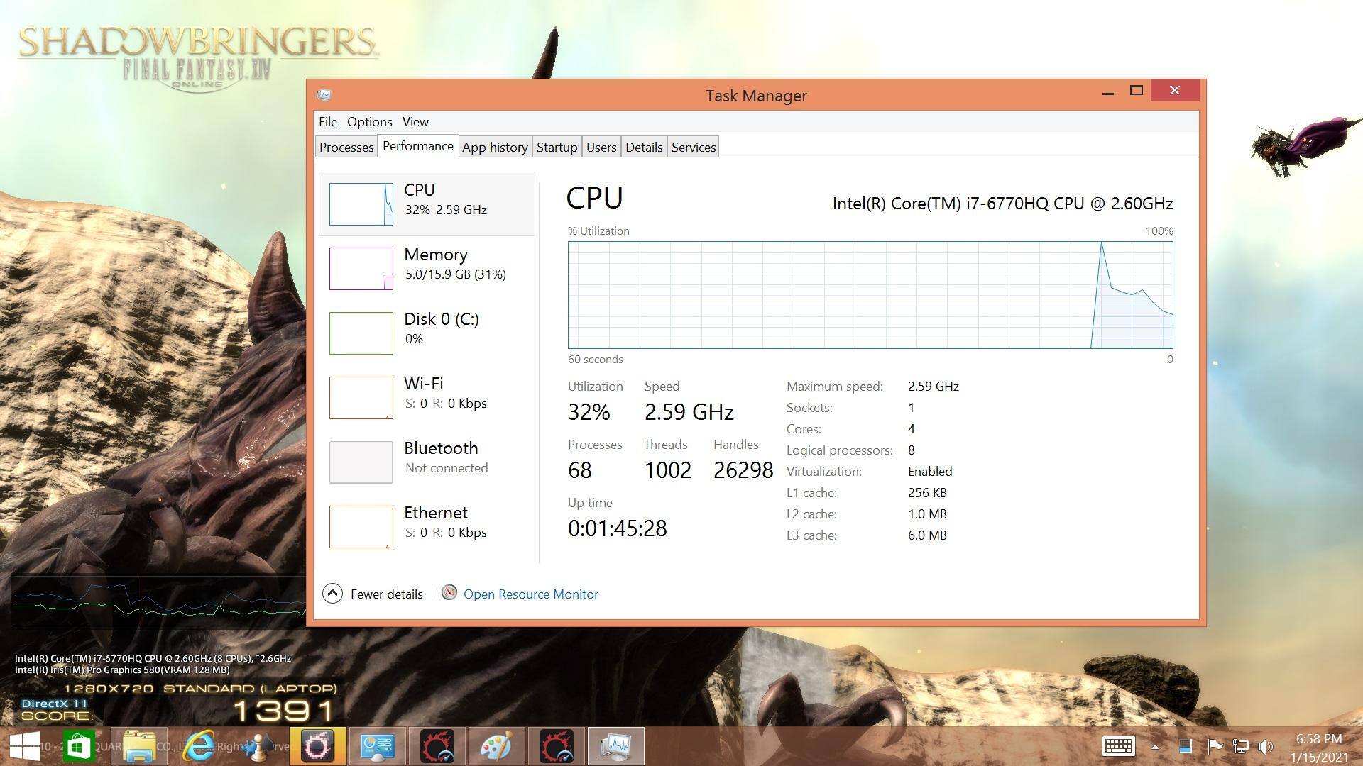This screenshot has width=1363, height=766.
Task: Show the Ethernet performance graph
Action: click(361, 527)
